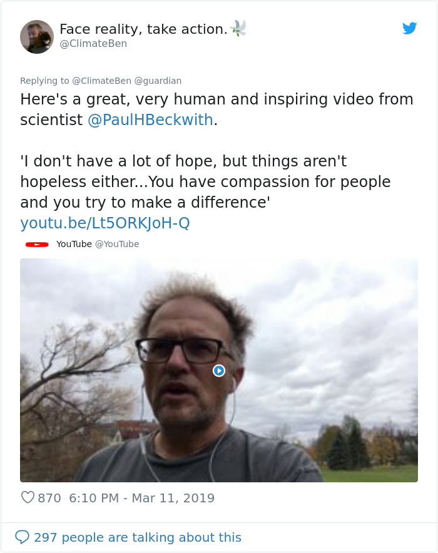Click the 'Replying to @ClimateBen' text

(69, 81)
